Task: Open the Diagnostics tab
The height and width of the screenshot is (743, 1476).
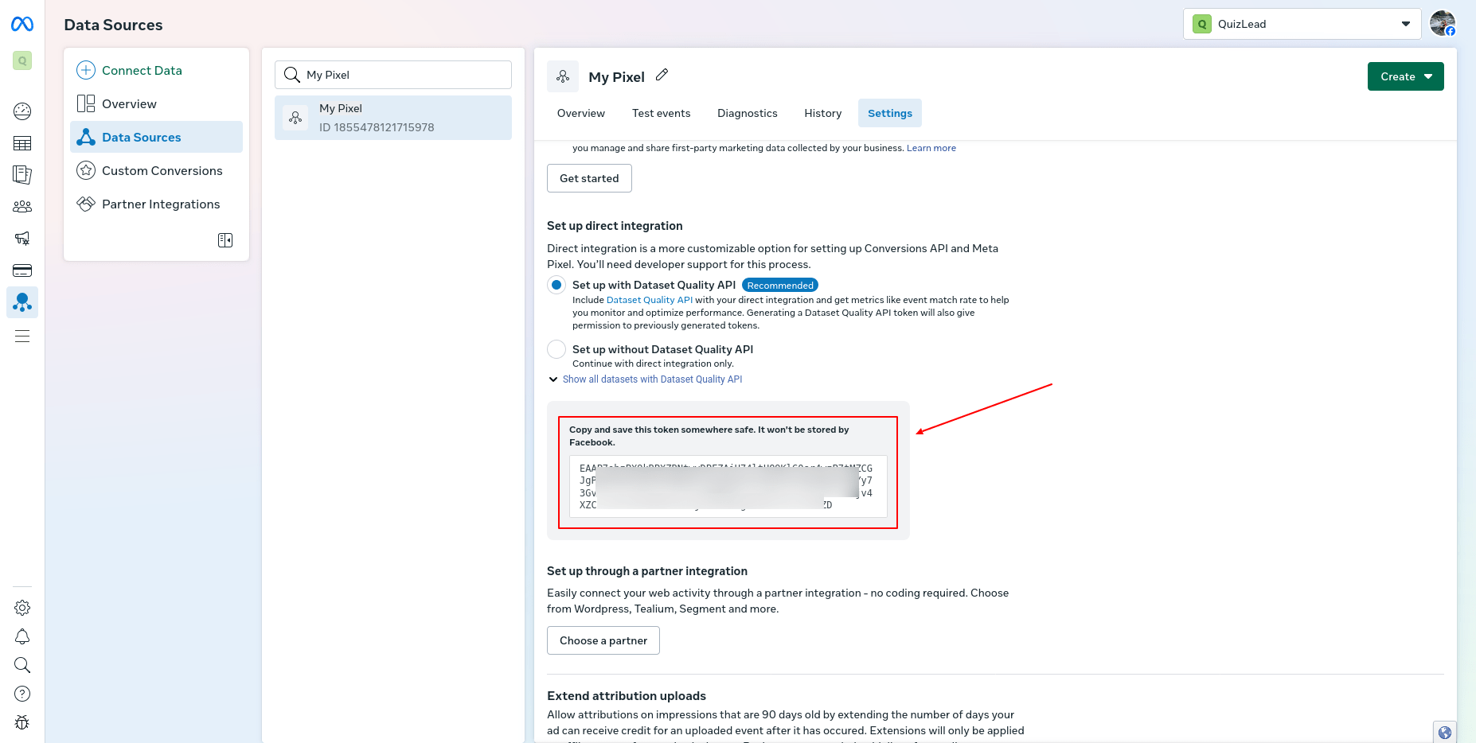Action: [748, 113]
